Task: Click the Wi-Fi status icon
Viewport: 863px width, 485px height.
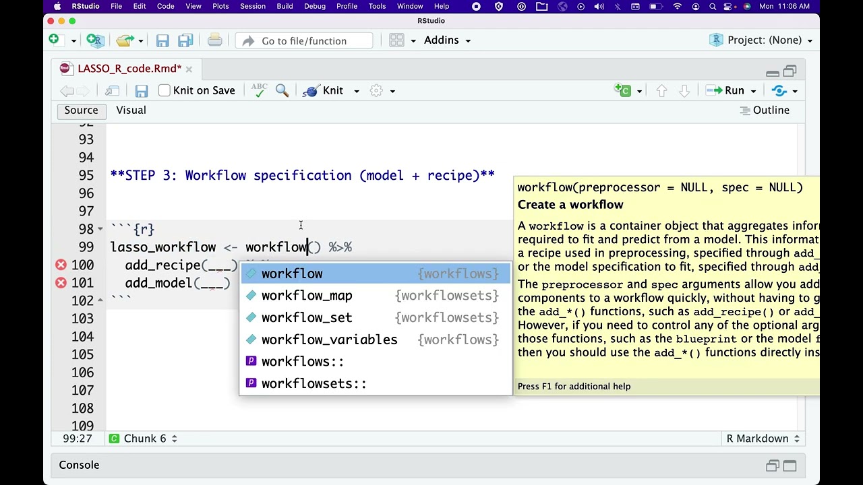Action: point(678,6)
